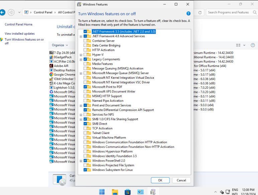Screen dimensions: 258x195
Task: Enable Virtual Machine Platform checkbox
Action: 85,137
